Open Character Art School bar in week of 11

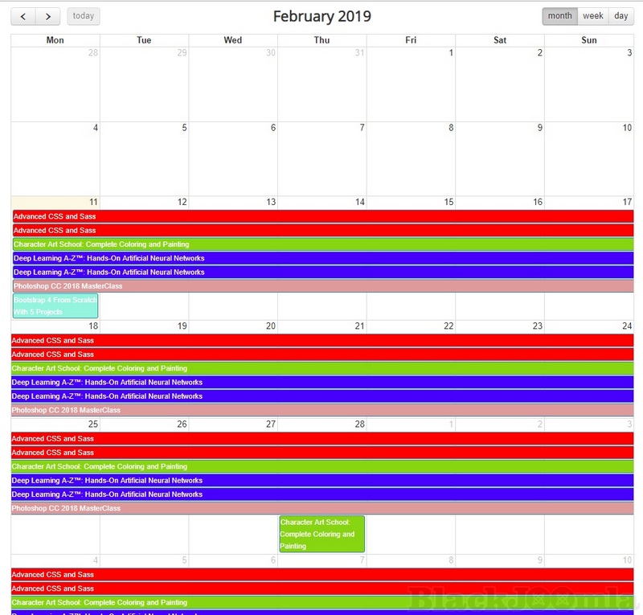[x=321, y=244]
